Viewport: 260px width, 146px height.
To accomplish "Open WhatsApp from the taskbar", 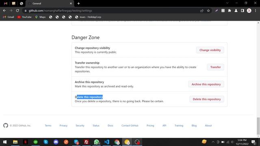I will pyautogui.click(x=97, y=142).
